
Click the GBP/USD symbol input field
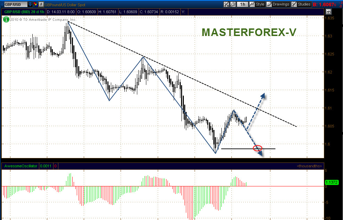(16, 5)
